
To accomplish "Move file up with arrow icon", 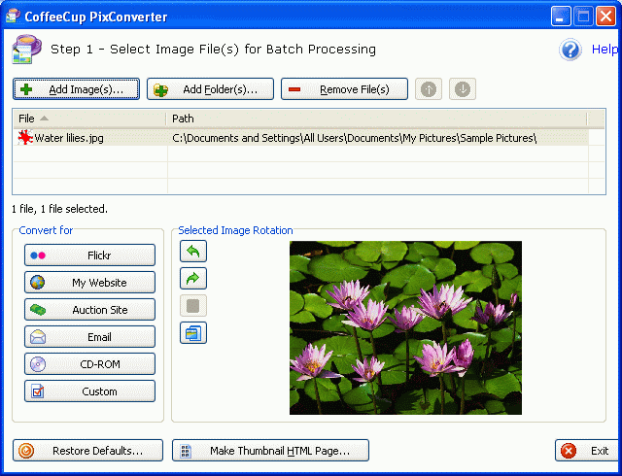I will pos(427,89).
